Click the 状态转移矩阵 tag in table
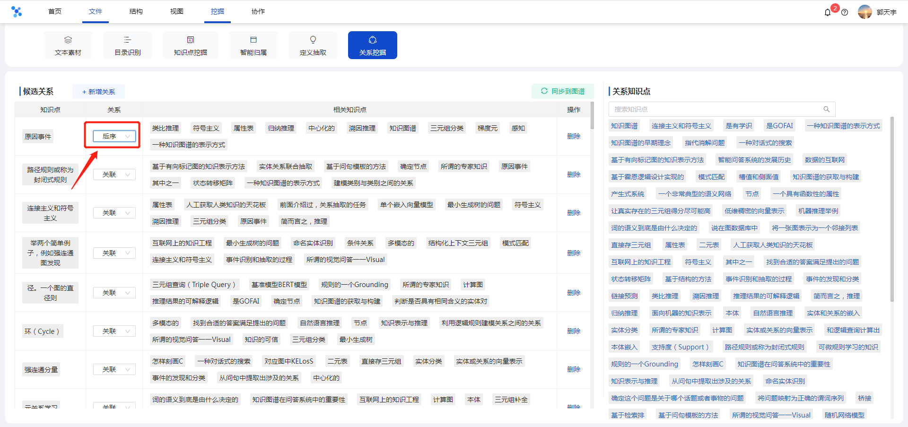 (x=213, y=183)
